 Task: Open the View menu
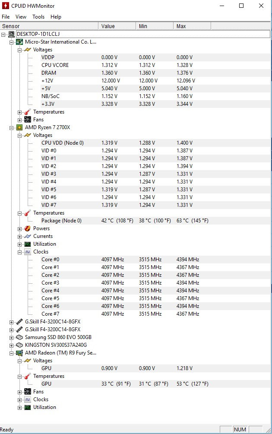pyautogui.click(x=21, y=16)
